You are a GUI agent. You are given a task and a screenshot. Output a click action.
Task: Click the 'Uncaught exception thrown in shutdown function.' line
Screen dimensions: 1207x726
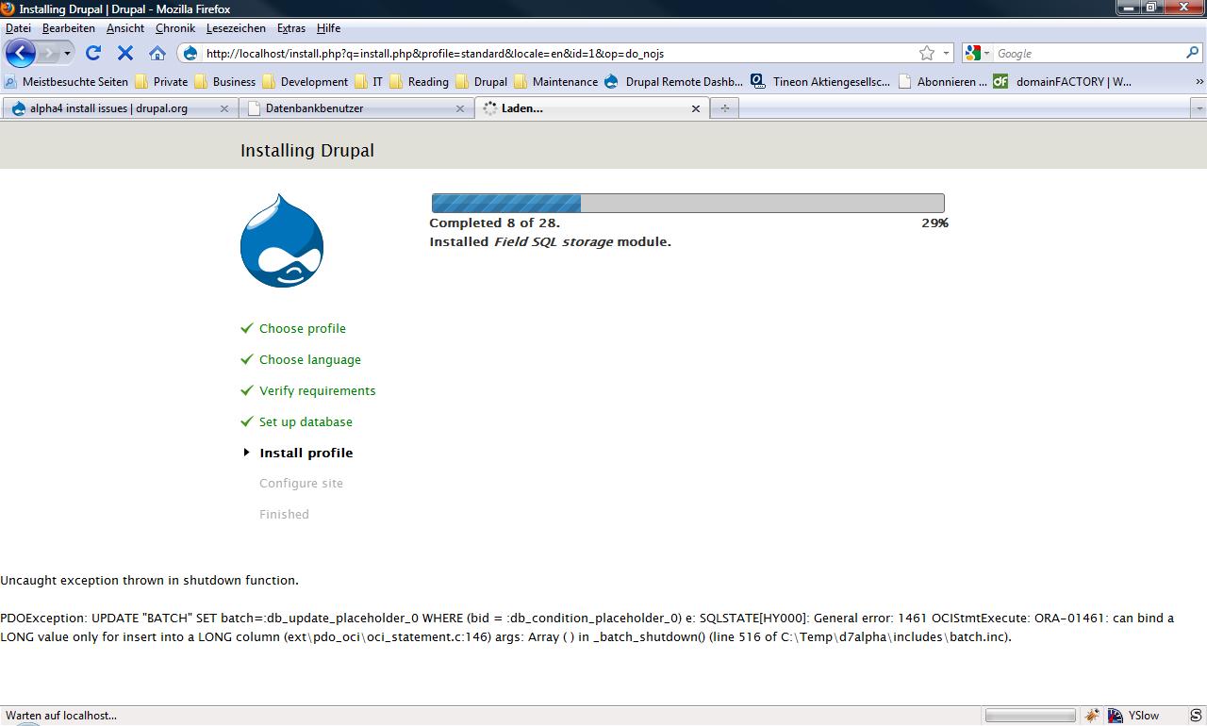coord(149,581)
